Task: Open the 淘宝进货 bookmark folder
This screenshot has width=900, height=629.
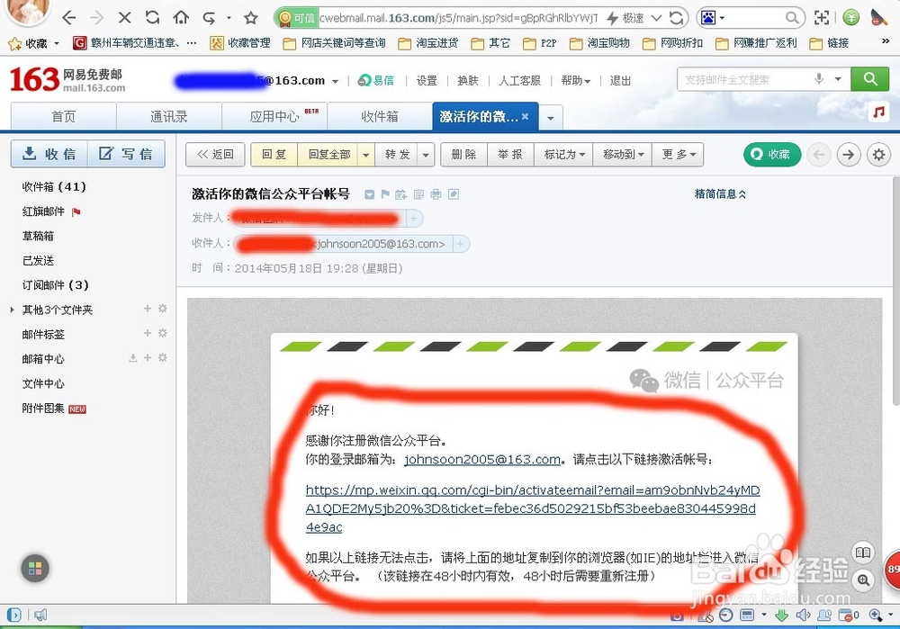Action: tap(428, 43)
